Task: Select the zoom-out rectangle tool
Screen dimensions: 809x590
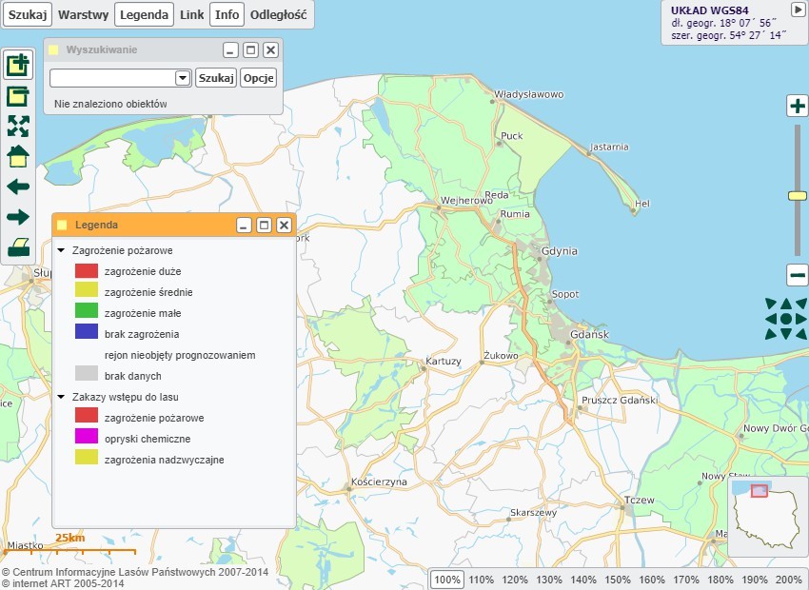Action: point(18,96)
